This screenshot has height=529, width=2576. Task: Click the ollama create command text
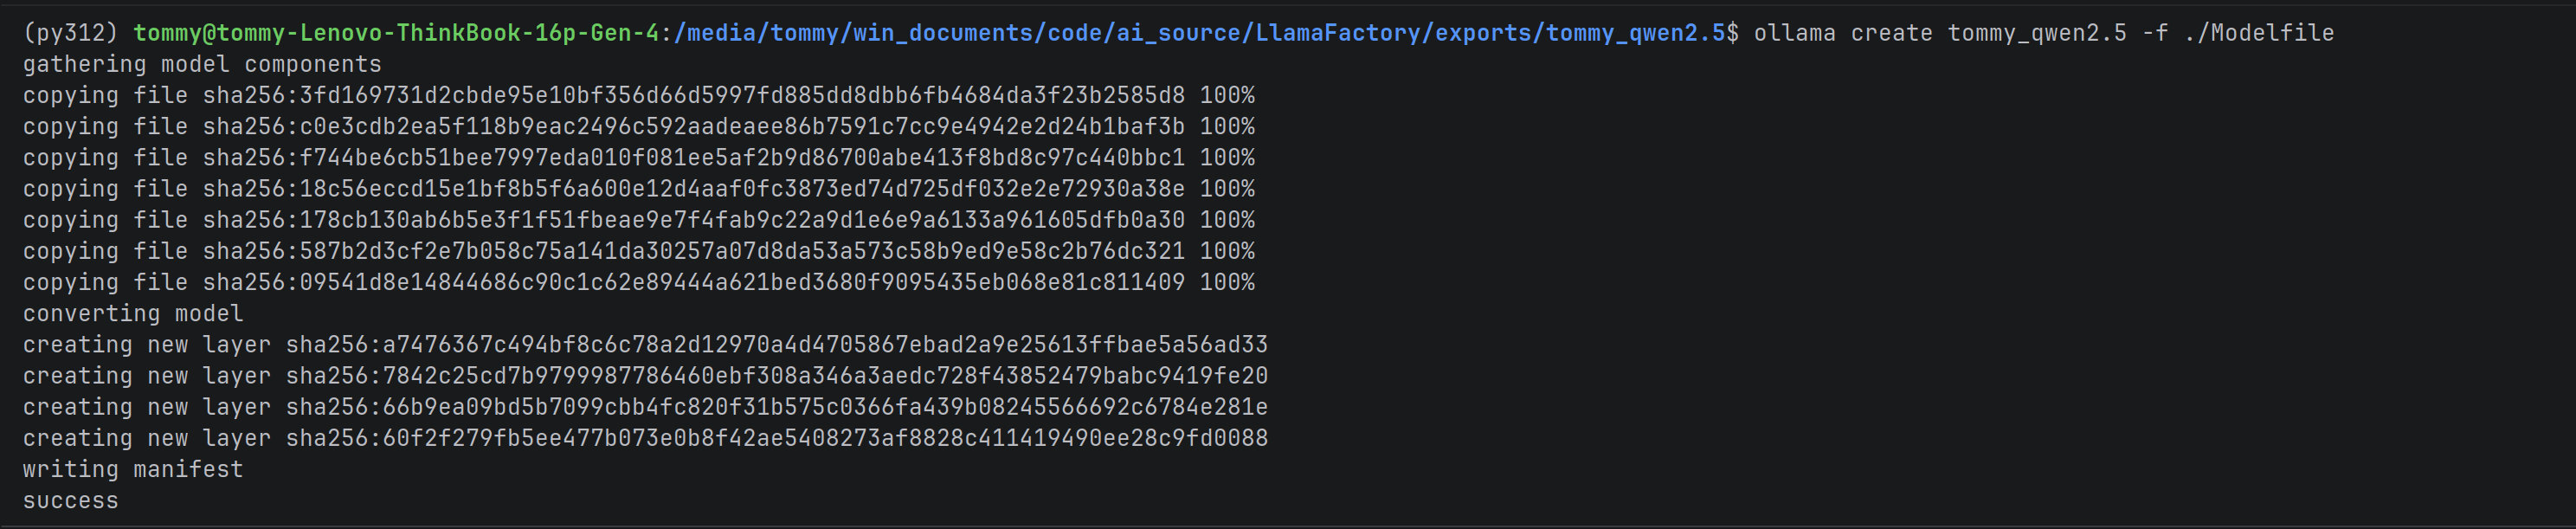[1844, 33]
